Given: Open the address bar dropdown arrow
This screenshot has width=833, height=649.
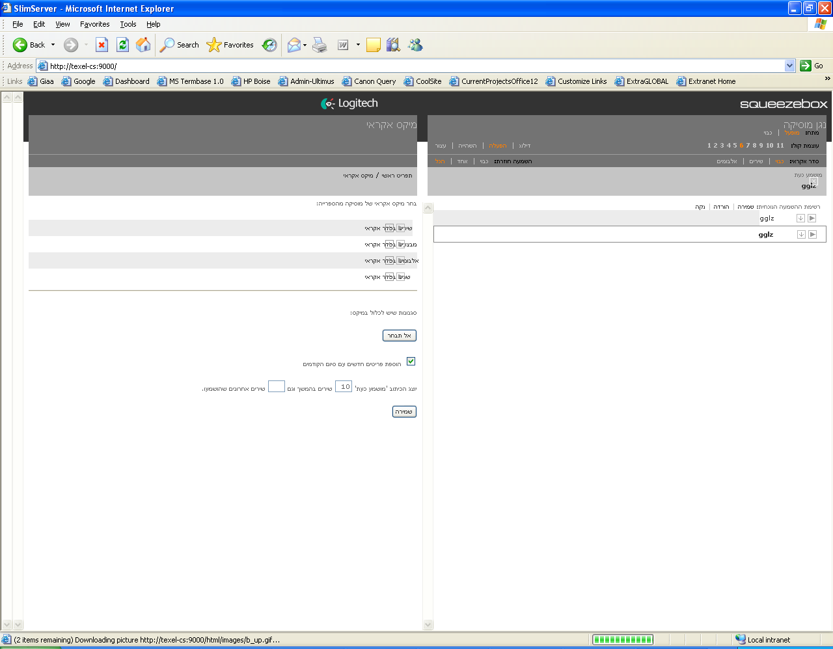Looking at the screenshot, I should coord(789,66).
